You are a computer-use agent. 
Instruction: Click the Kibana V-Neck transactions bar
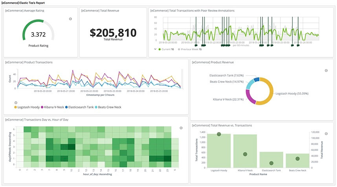245,151
